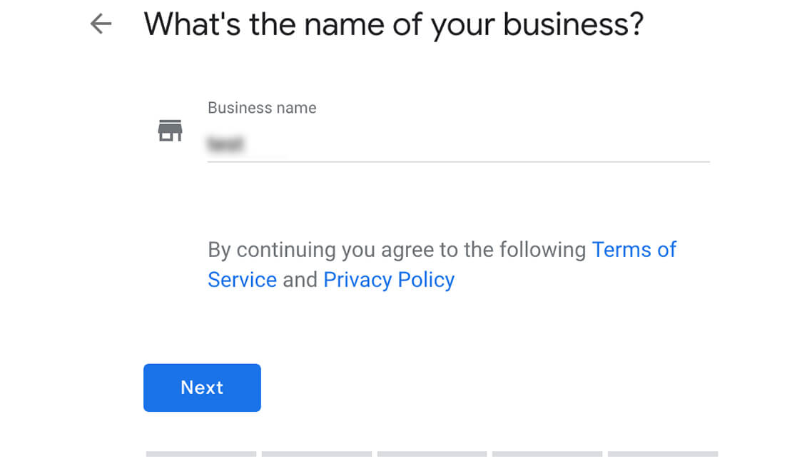Focus the Business name input field

pos(457,145)
